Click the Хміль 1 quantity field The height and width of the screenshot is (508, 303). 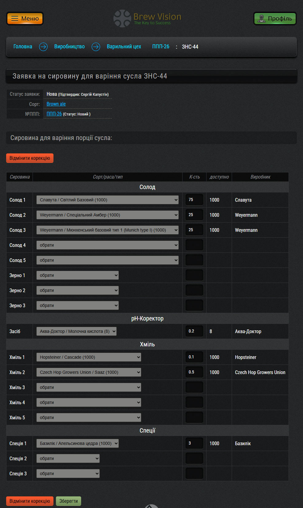point(194,357)
